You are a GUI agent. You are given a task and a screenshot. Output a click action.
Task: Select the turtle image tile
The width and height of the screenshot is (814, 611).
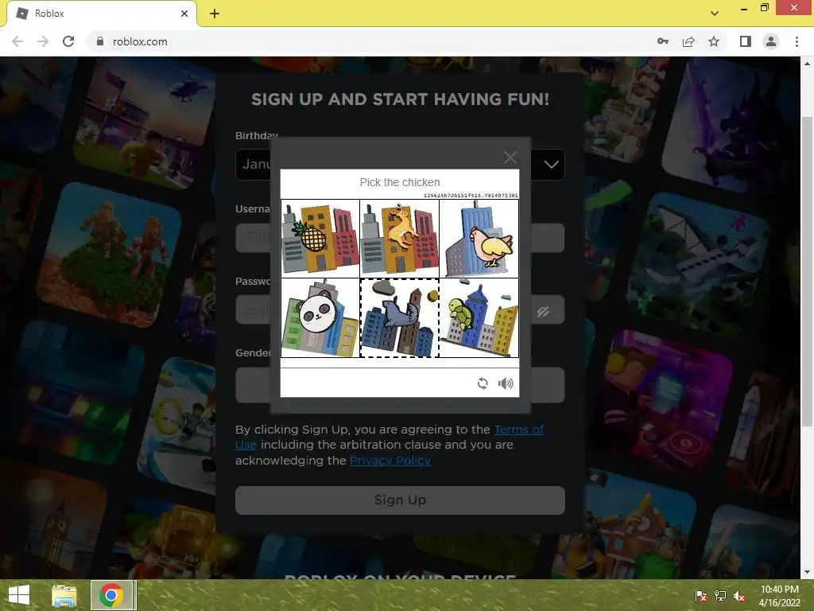(x=479, y=317)
